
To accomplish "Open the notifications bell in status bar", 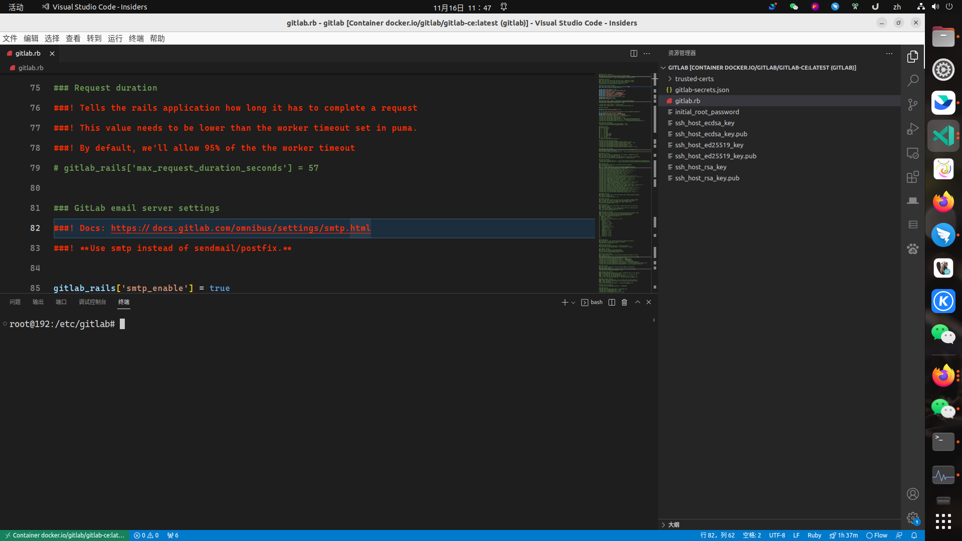I will (x=914, y=535).
